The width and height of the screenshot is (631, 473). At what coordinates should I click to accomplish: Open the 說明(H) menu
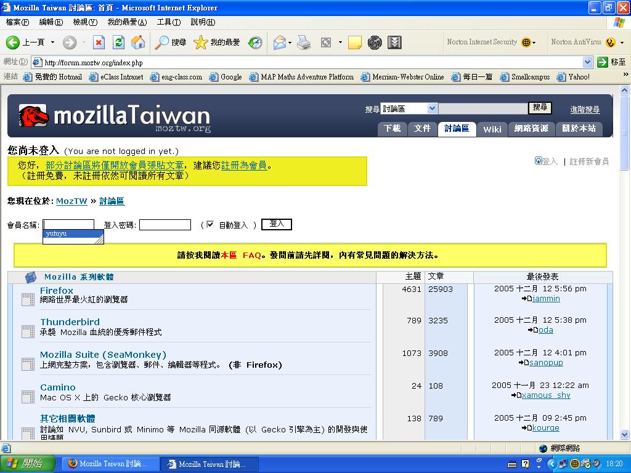coord(203,22)
